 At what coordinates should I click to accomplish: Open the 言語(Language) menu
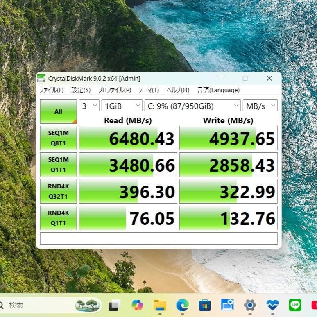point(218,90)
